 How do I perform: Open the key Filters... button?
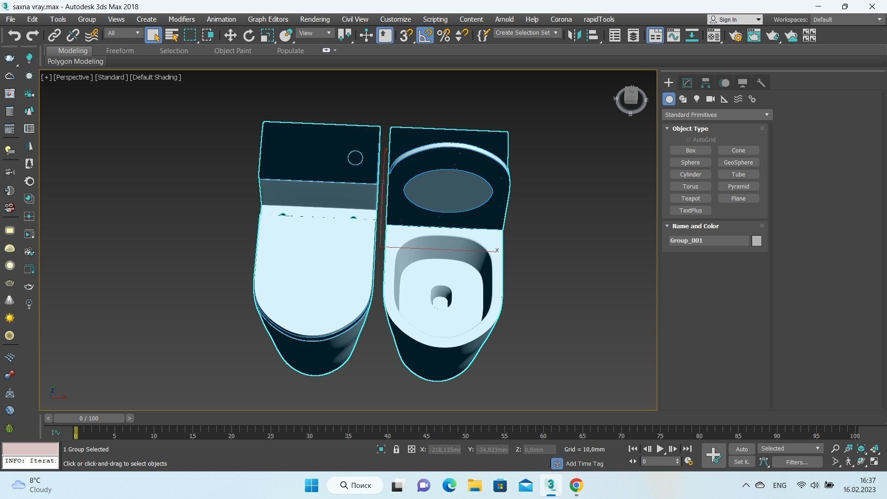coord(796,462)
